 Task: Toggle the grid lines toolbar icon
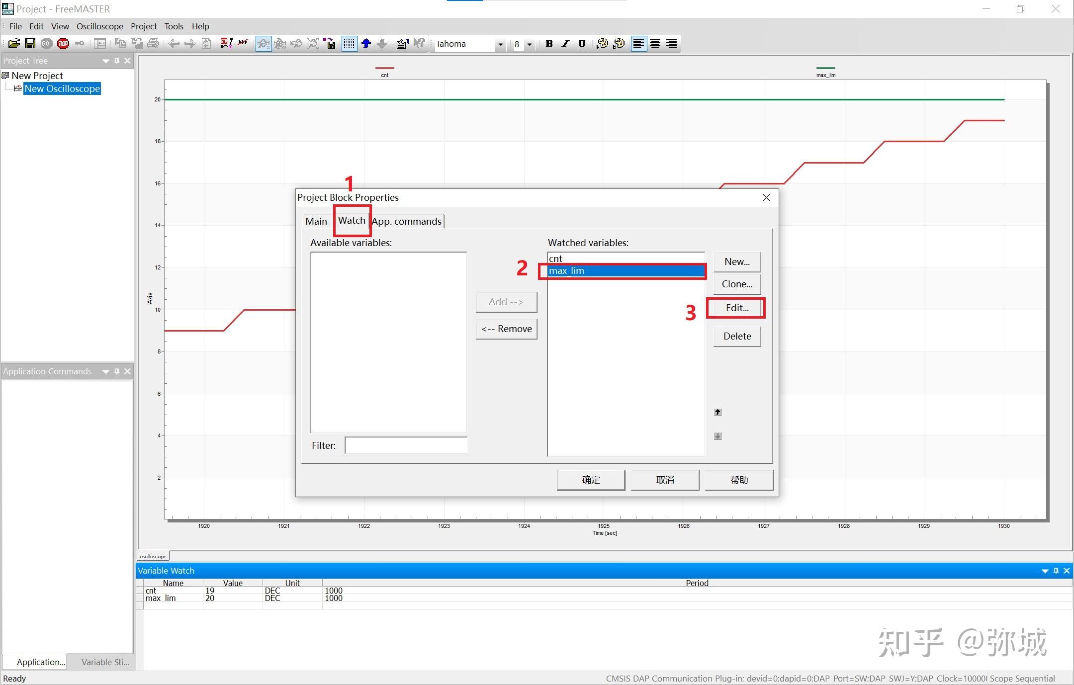coord(350,44)
